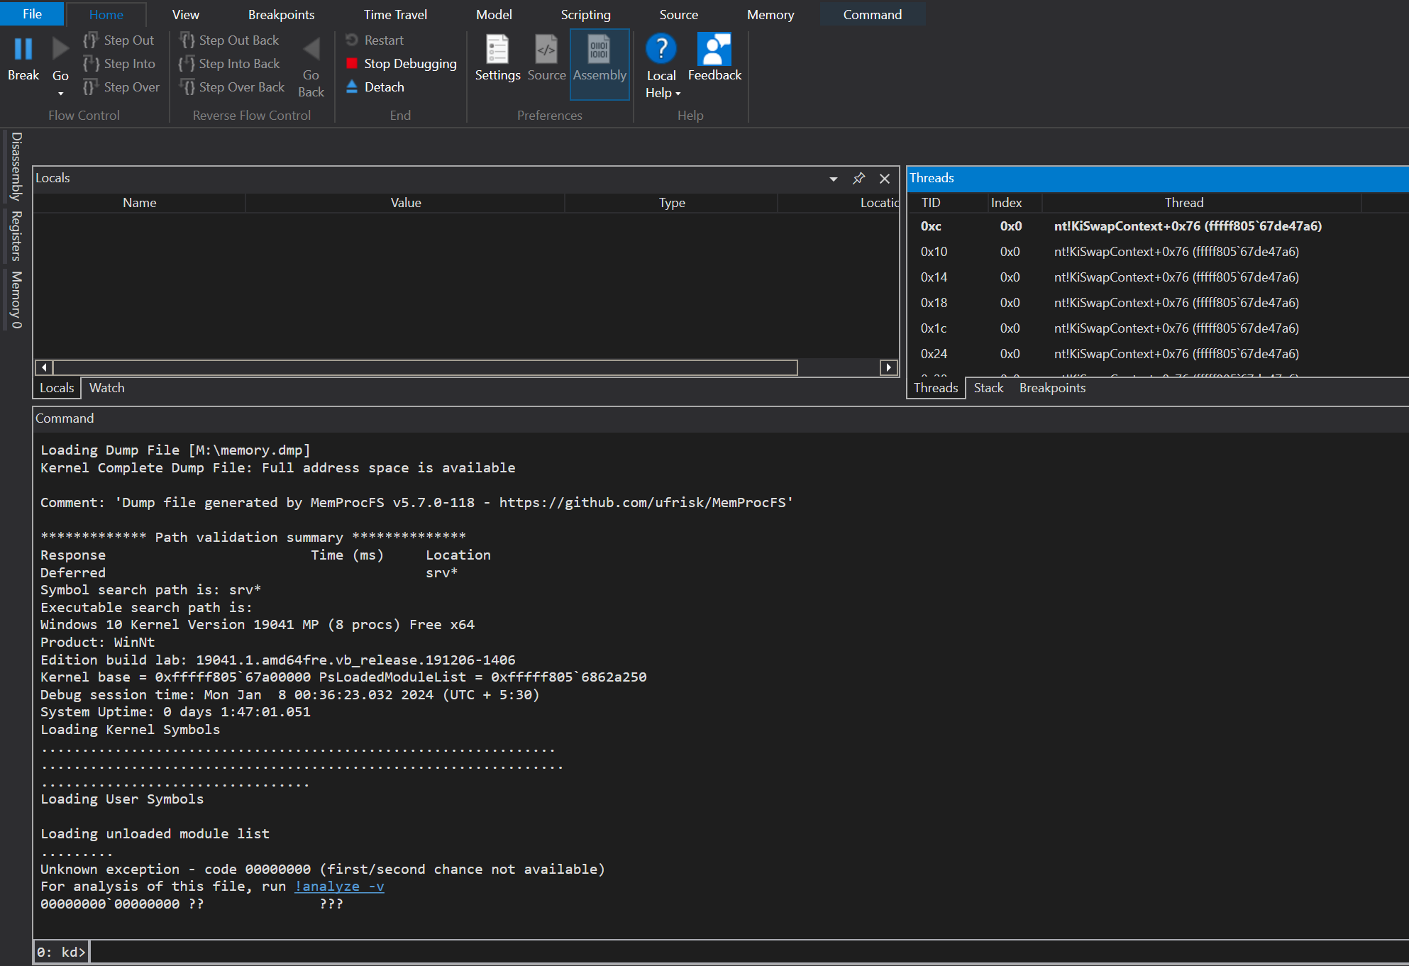Viewport: 1409px width, 966px height.
Task: Click the Step Into button
Action: (119, 64)
